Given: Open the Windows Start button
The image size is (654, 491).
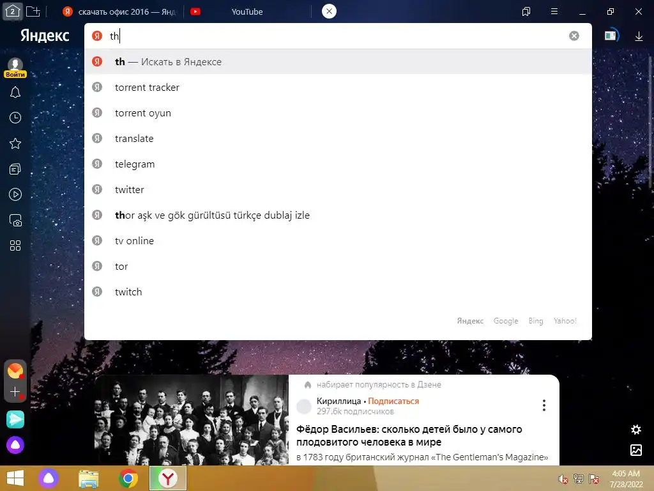Looking at the screenshot, I should pos(15,478).
